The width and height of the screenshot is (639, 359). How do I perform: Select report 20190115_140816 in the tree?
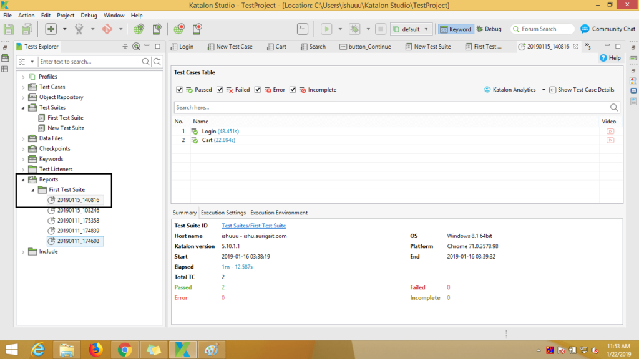(x=78, y=200)
